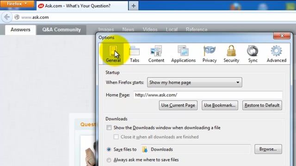The height and width of the screenshot is (166, 296).
Task: Click the Downloads folder icon
Action: point(145,149)
